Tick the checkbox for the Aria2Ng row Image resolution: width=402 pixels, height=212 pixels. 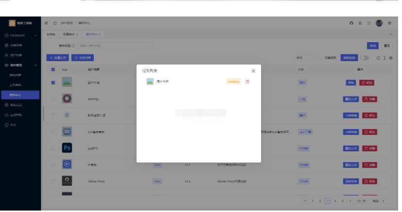click(x=53, y=98)
